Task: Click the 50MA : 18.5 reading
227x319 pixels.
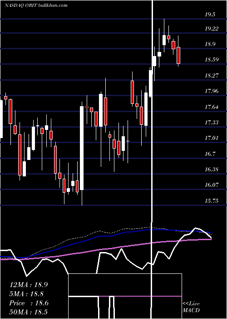Action: [28, 312]
